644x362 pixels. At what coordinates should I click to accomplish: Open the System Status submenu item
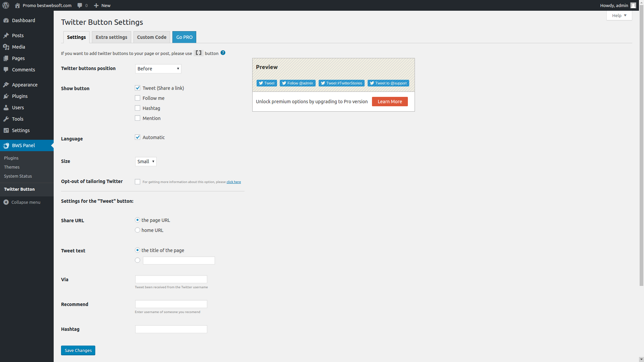[18, 176]
